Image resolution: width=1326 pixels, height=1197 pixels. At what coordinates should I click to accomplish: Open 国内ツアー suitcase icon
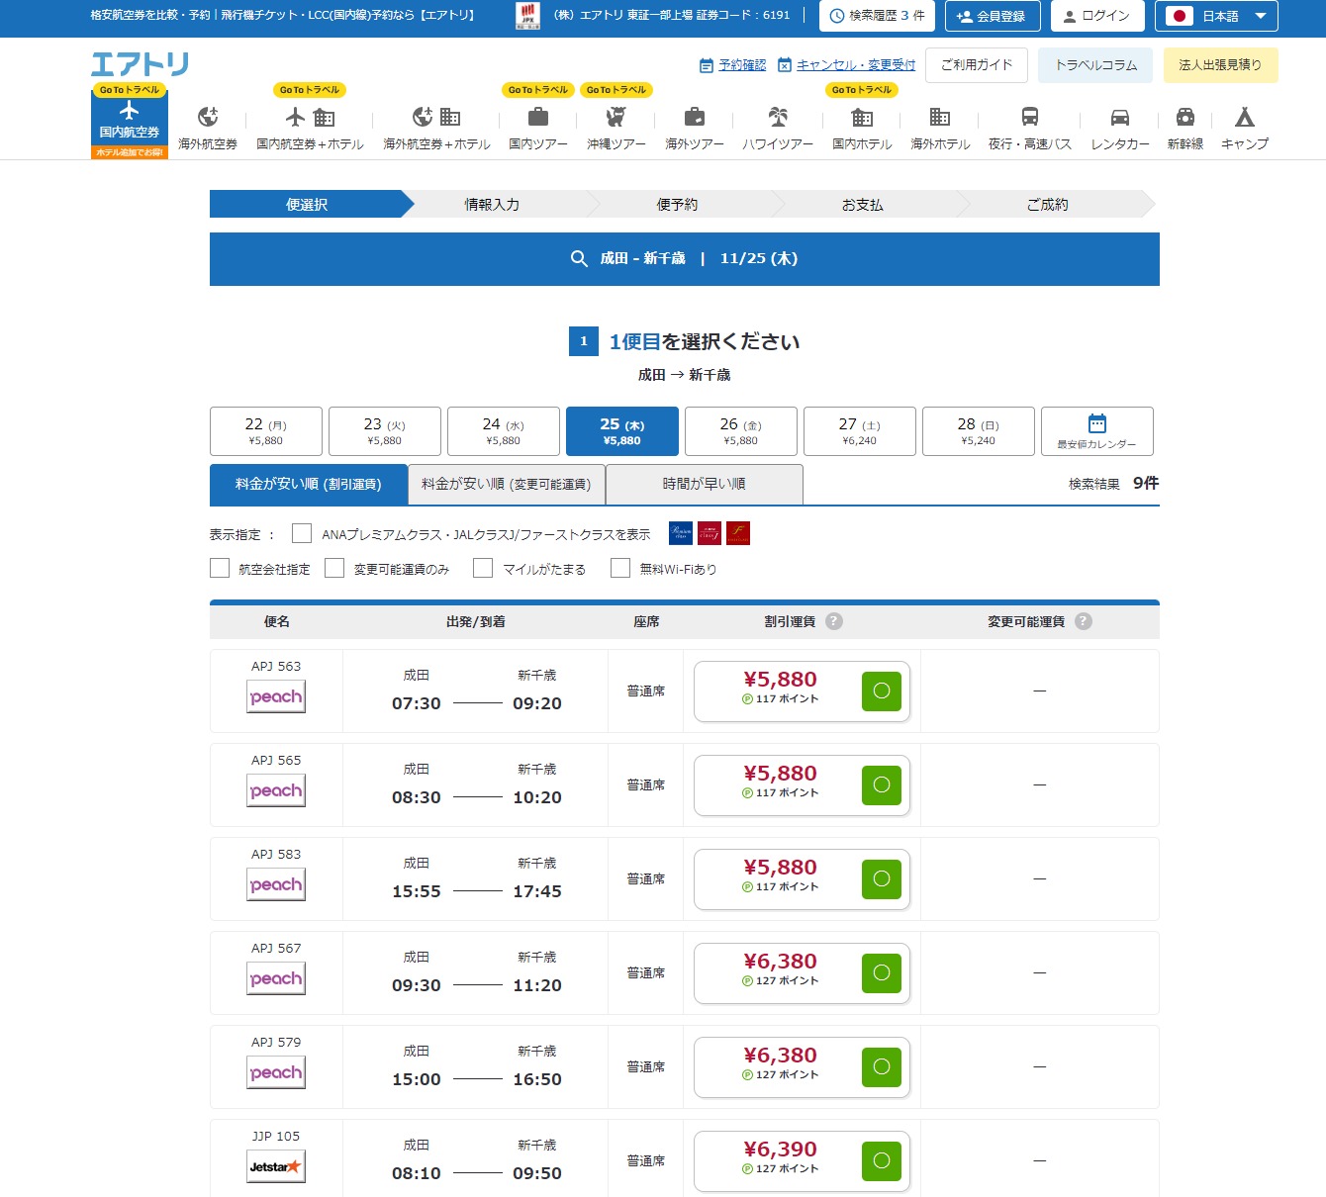538,117
